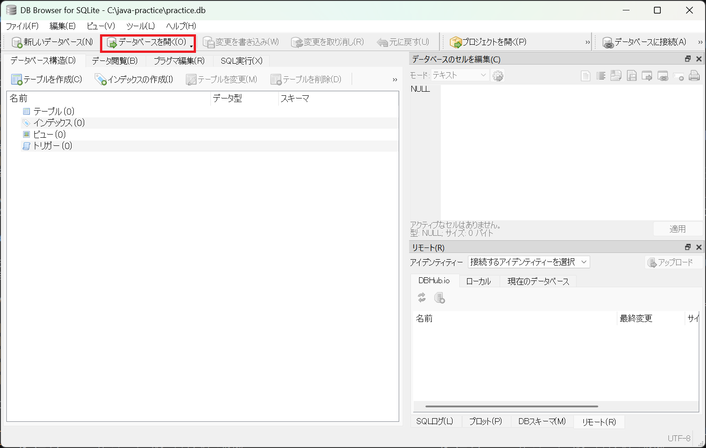706x448 pixels.
Task: Click the chain link icon in cell editor
Action: [x=663, y=76]
